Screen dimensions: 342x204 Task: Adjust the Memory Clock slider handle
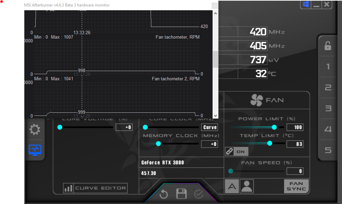click(159, 144)
